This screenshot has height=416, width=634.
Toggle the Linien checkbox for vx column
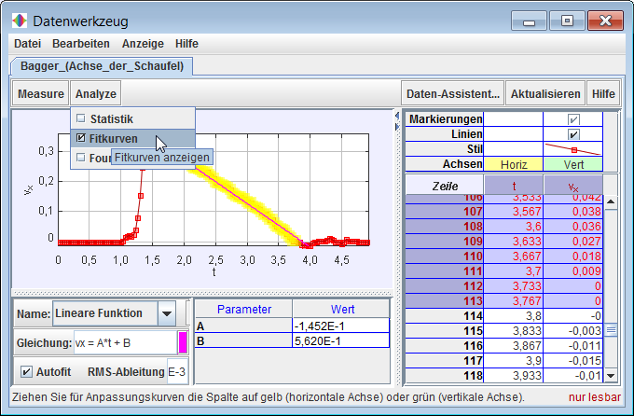click(573, 134)
